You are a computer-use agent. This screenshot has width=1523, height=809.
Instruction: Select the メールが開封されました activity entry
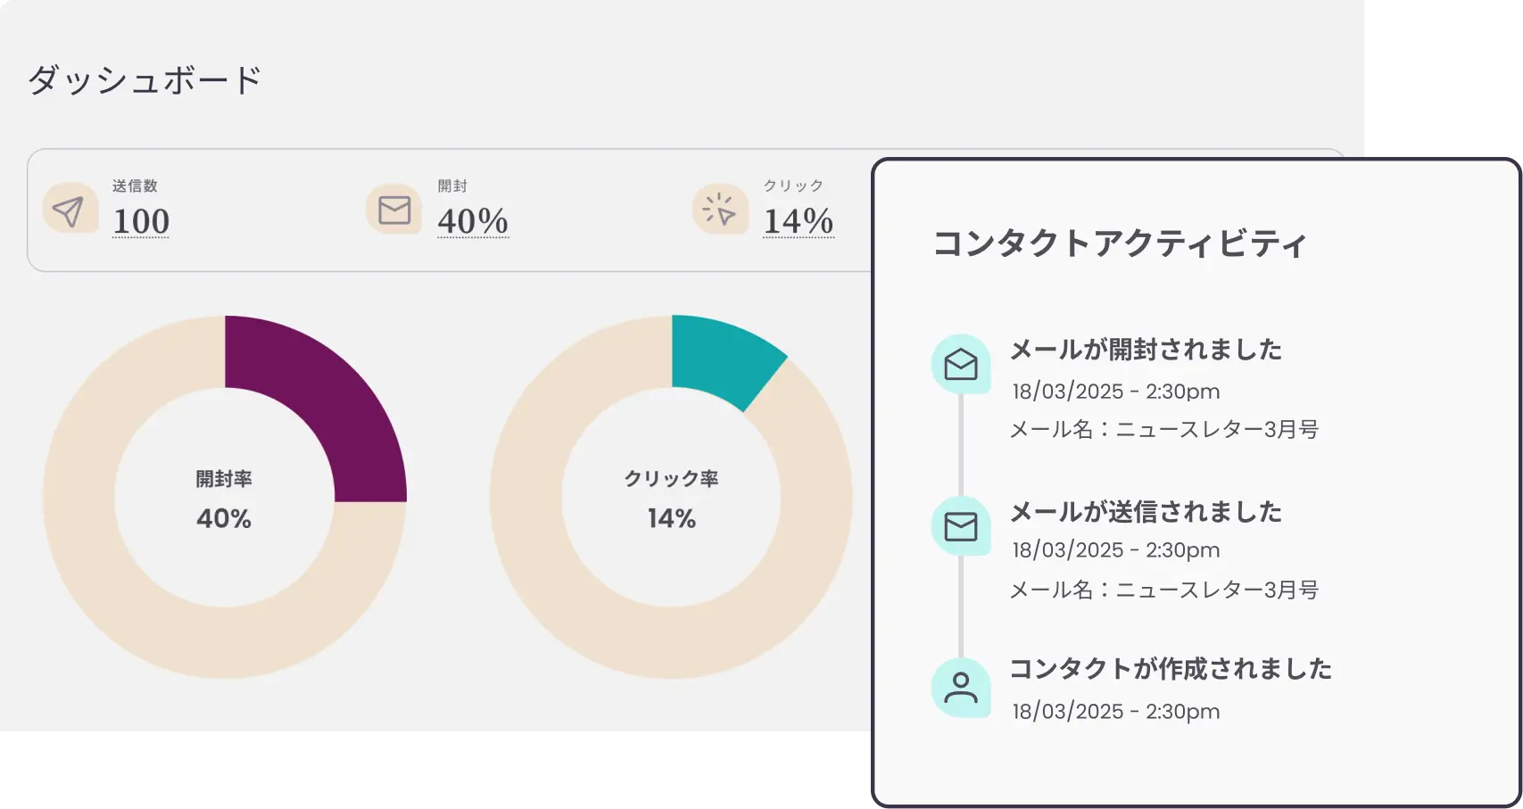pos(1146,350)
